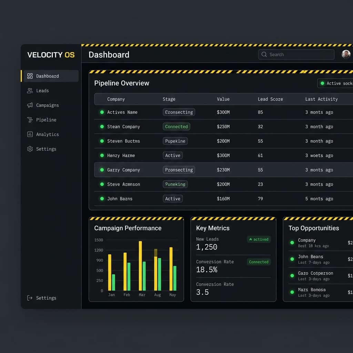Viewport: 353px width, 353px height.
Task: Click green status dot for Stean Company
Action: point(102,127)
